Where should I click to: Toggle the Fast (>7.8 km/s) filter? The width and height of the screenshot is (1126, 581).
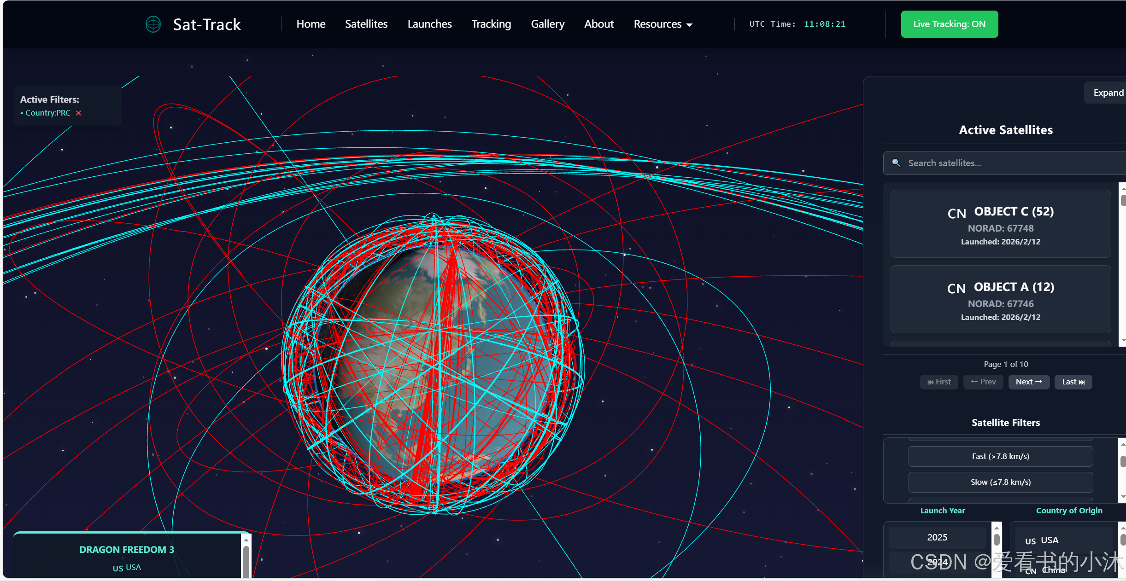click(x=1001, y=456)
